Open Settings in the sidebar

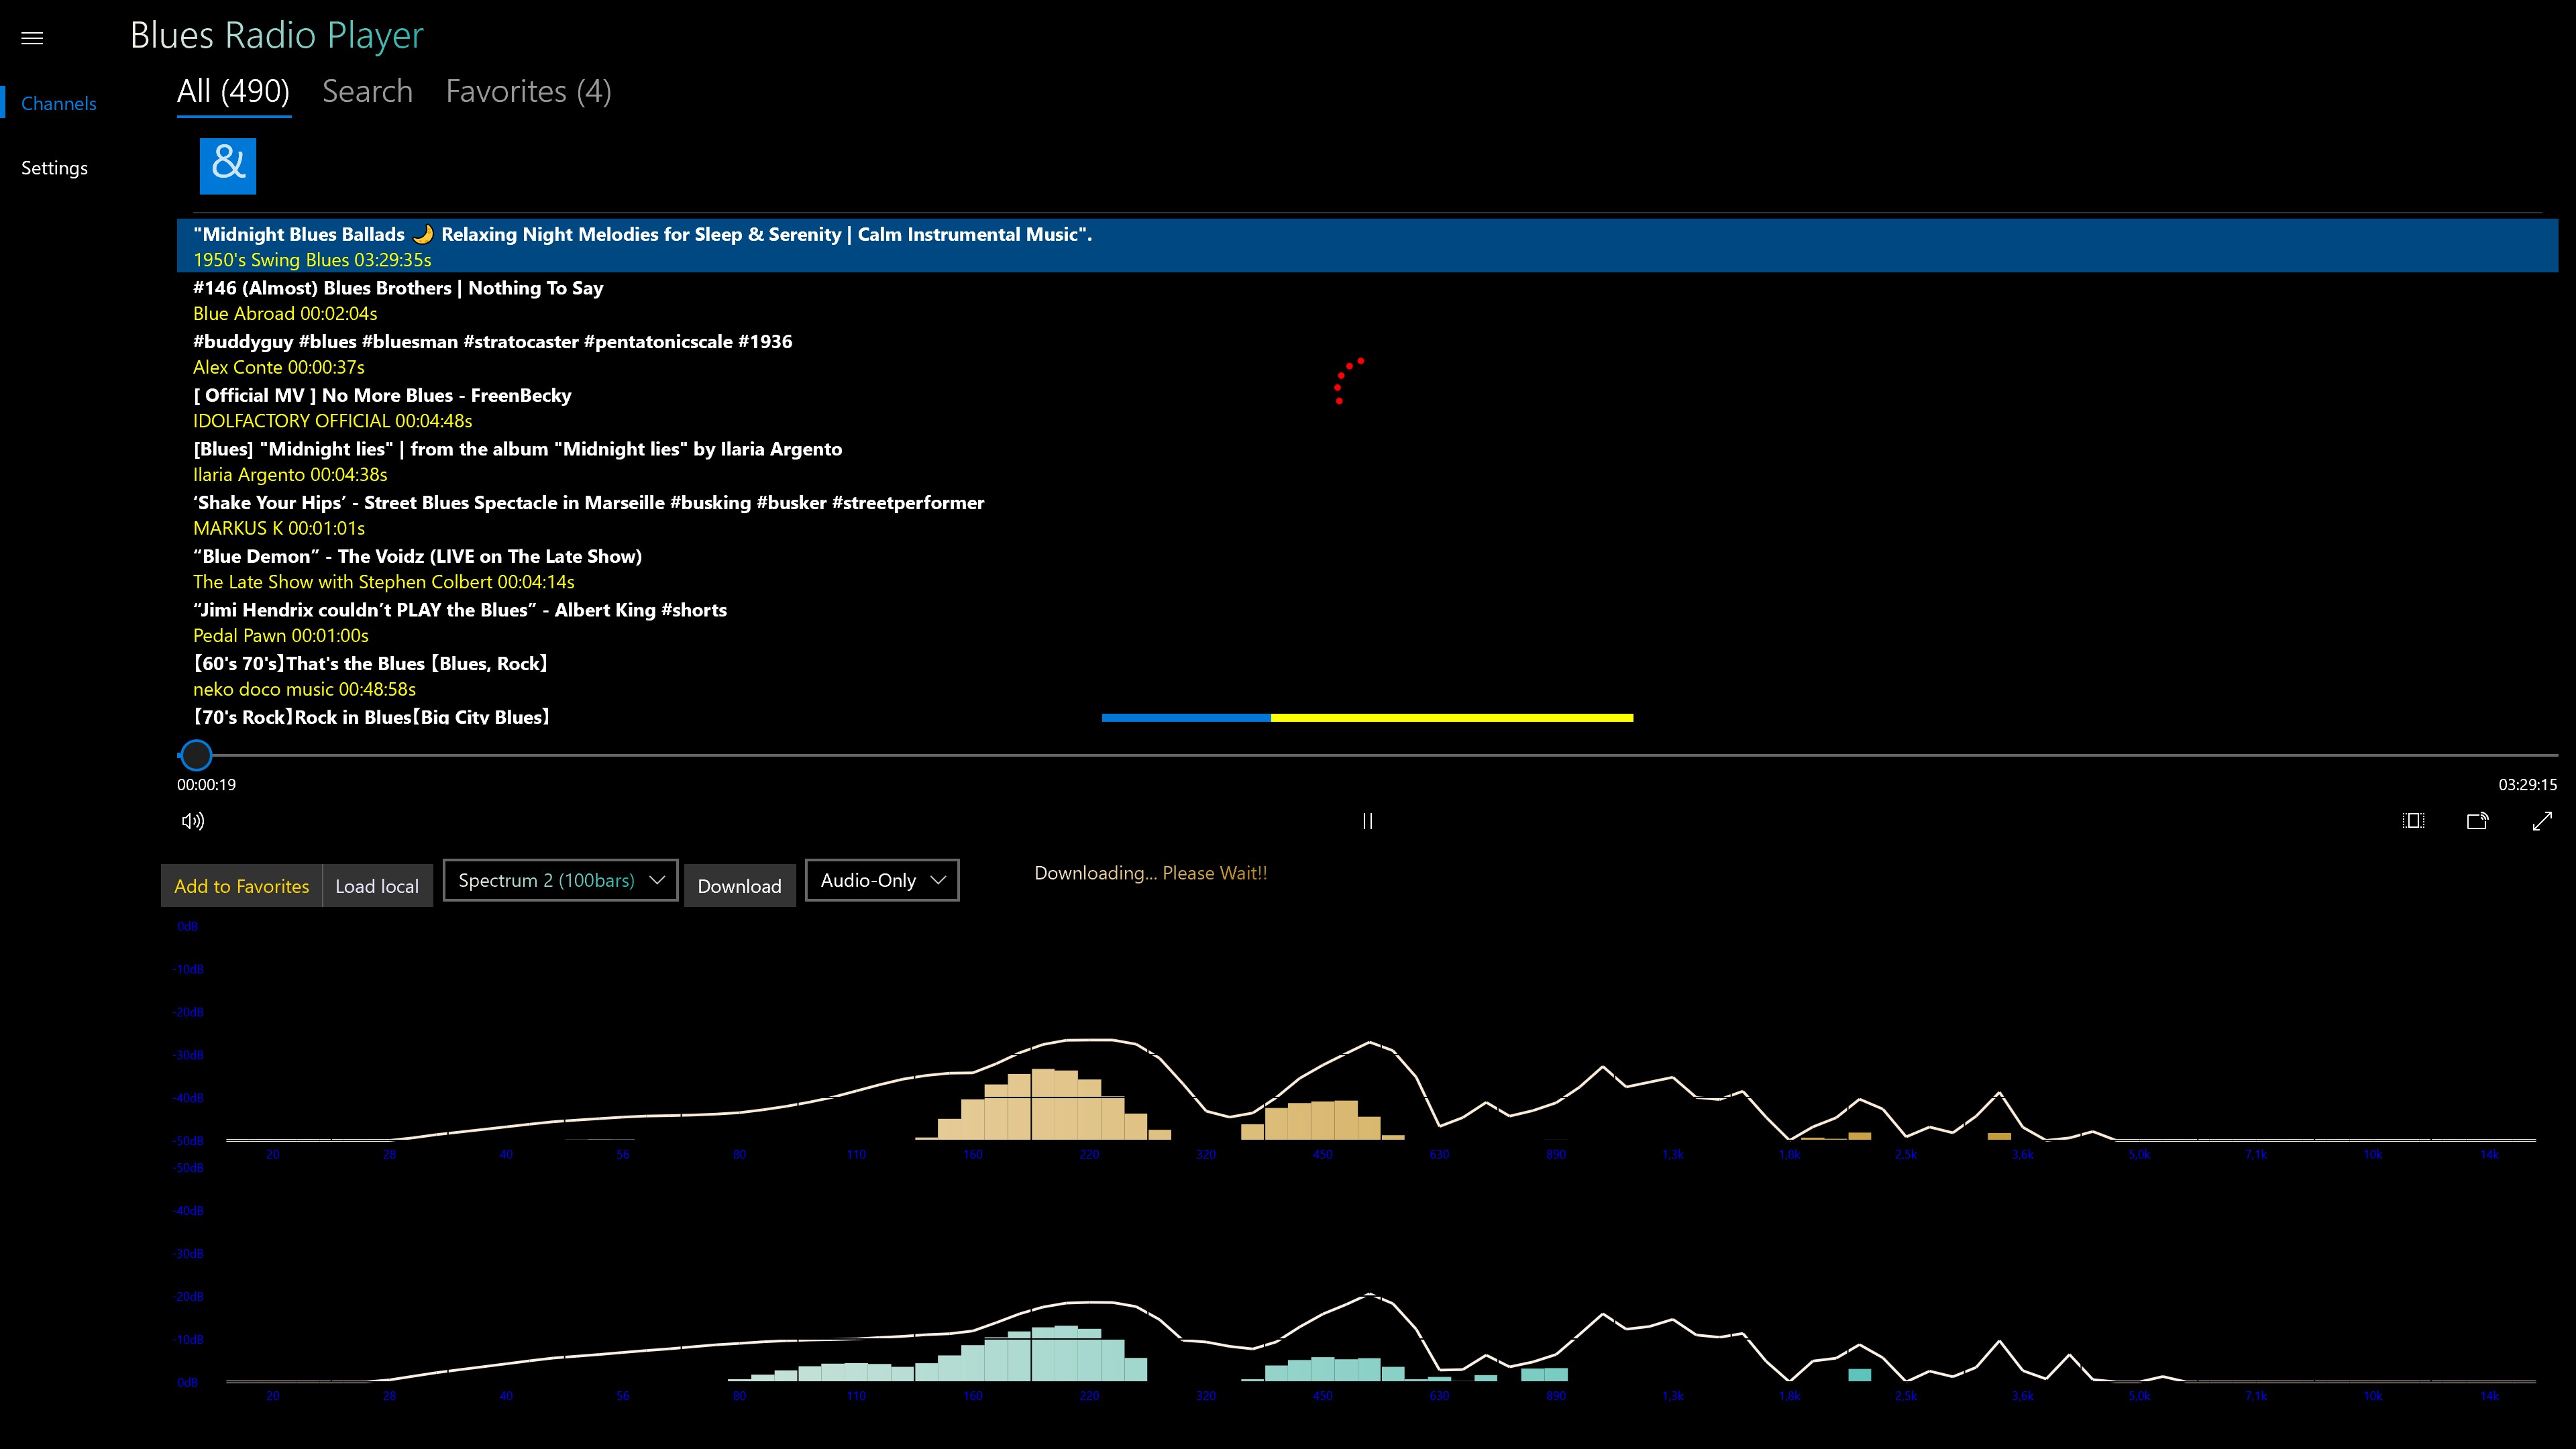coord(54,168)
